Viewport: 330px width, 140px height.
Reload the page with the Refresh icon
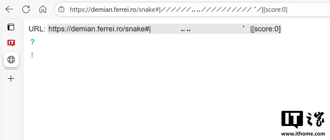[x=26, y=9]
